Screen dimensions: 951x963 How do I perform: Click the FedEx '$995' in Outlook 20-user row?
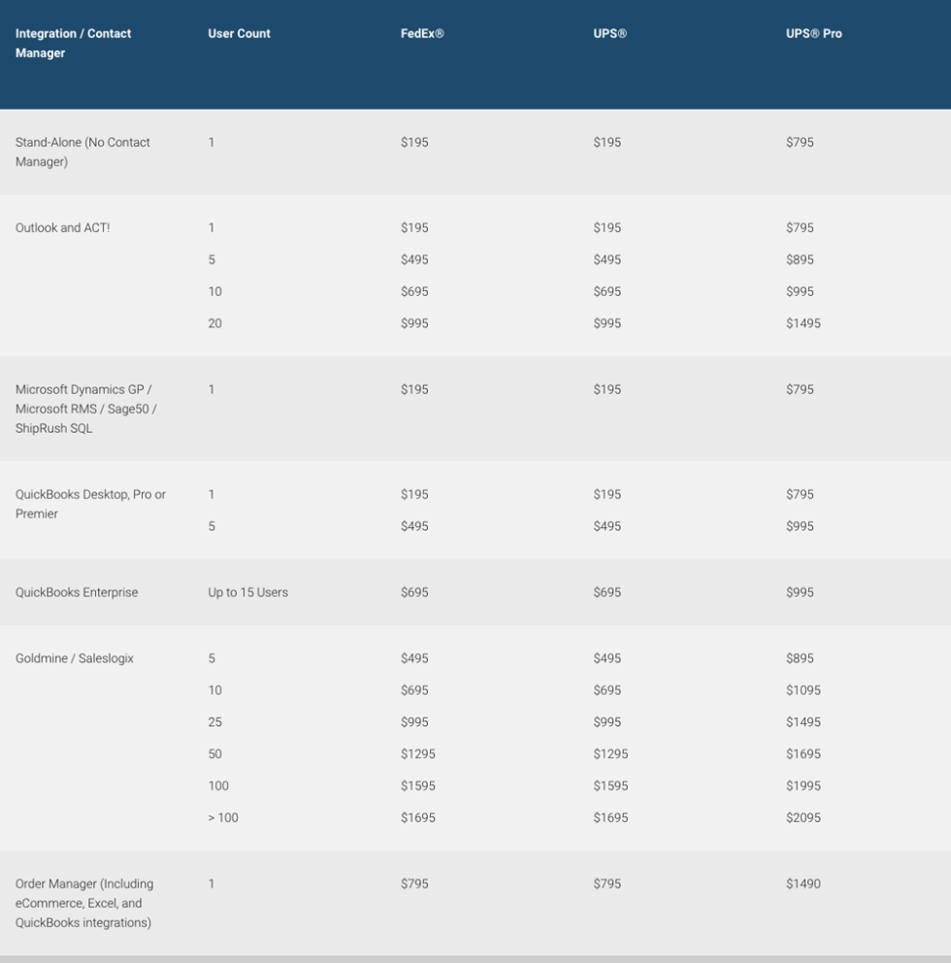pos(414,323)
